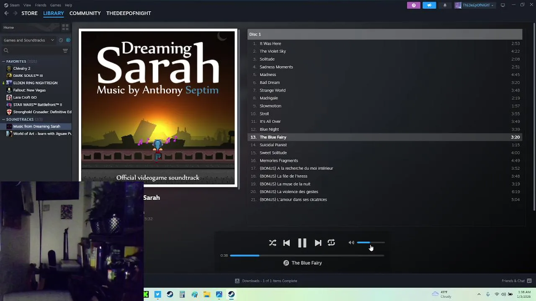Play track 1 It Was Here

[x=385, y=43]
